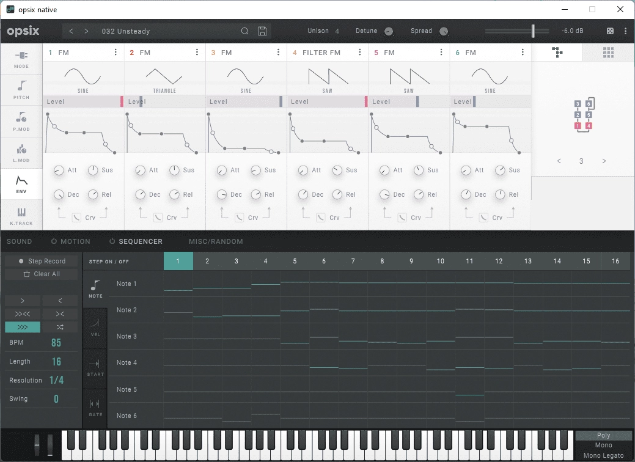The image size is (635, 462).
Task: Save preset with the floppy disk icon
Action: tap(262, 31)
